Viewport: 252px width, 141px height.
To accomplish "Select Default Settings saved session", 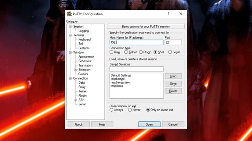I will tap(121, 75).
